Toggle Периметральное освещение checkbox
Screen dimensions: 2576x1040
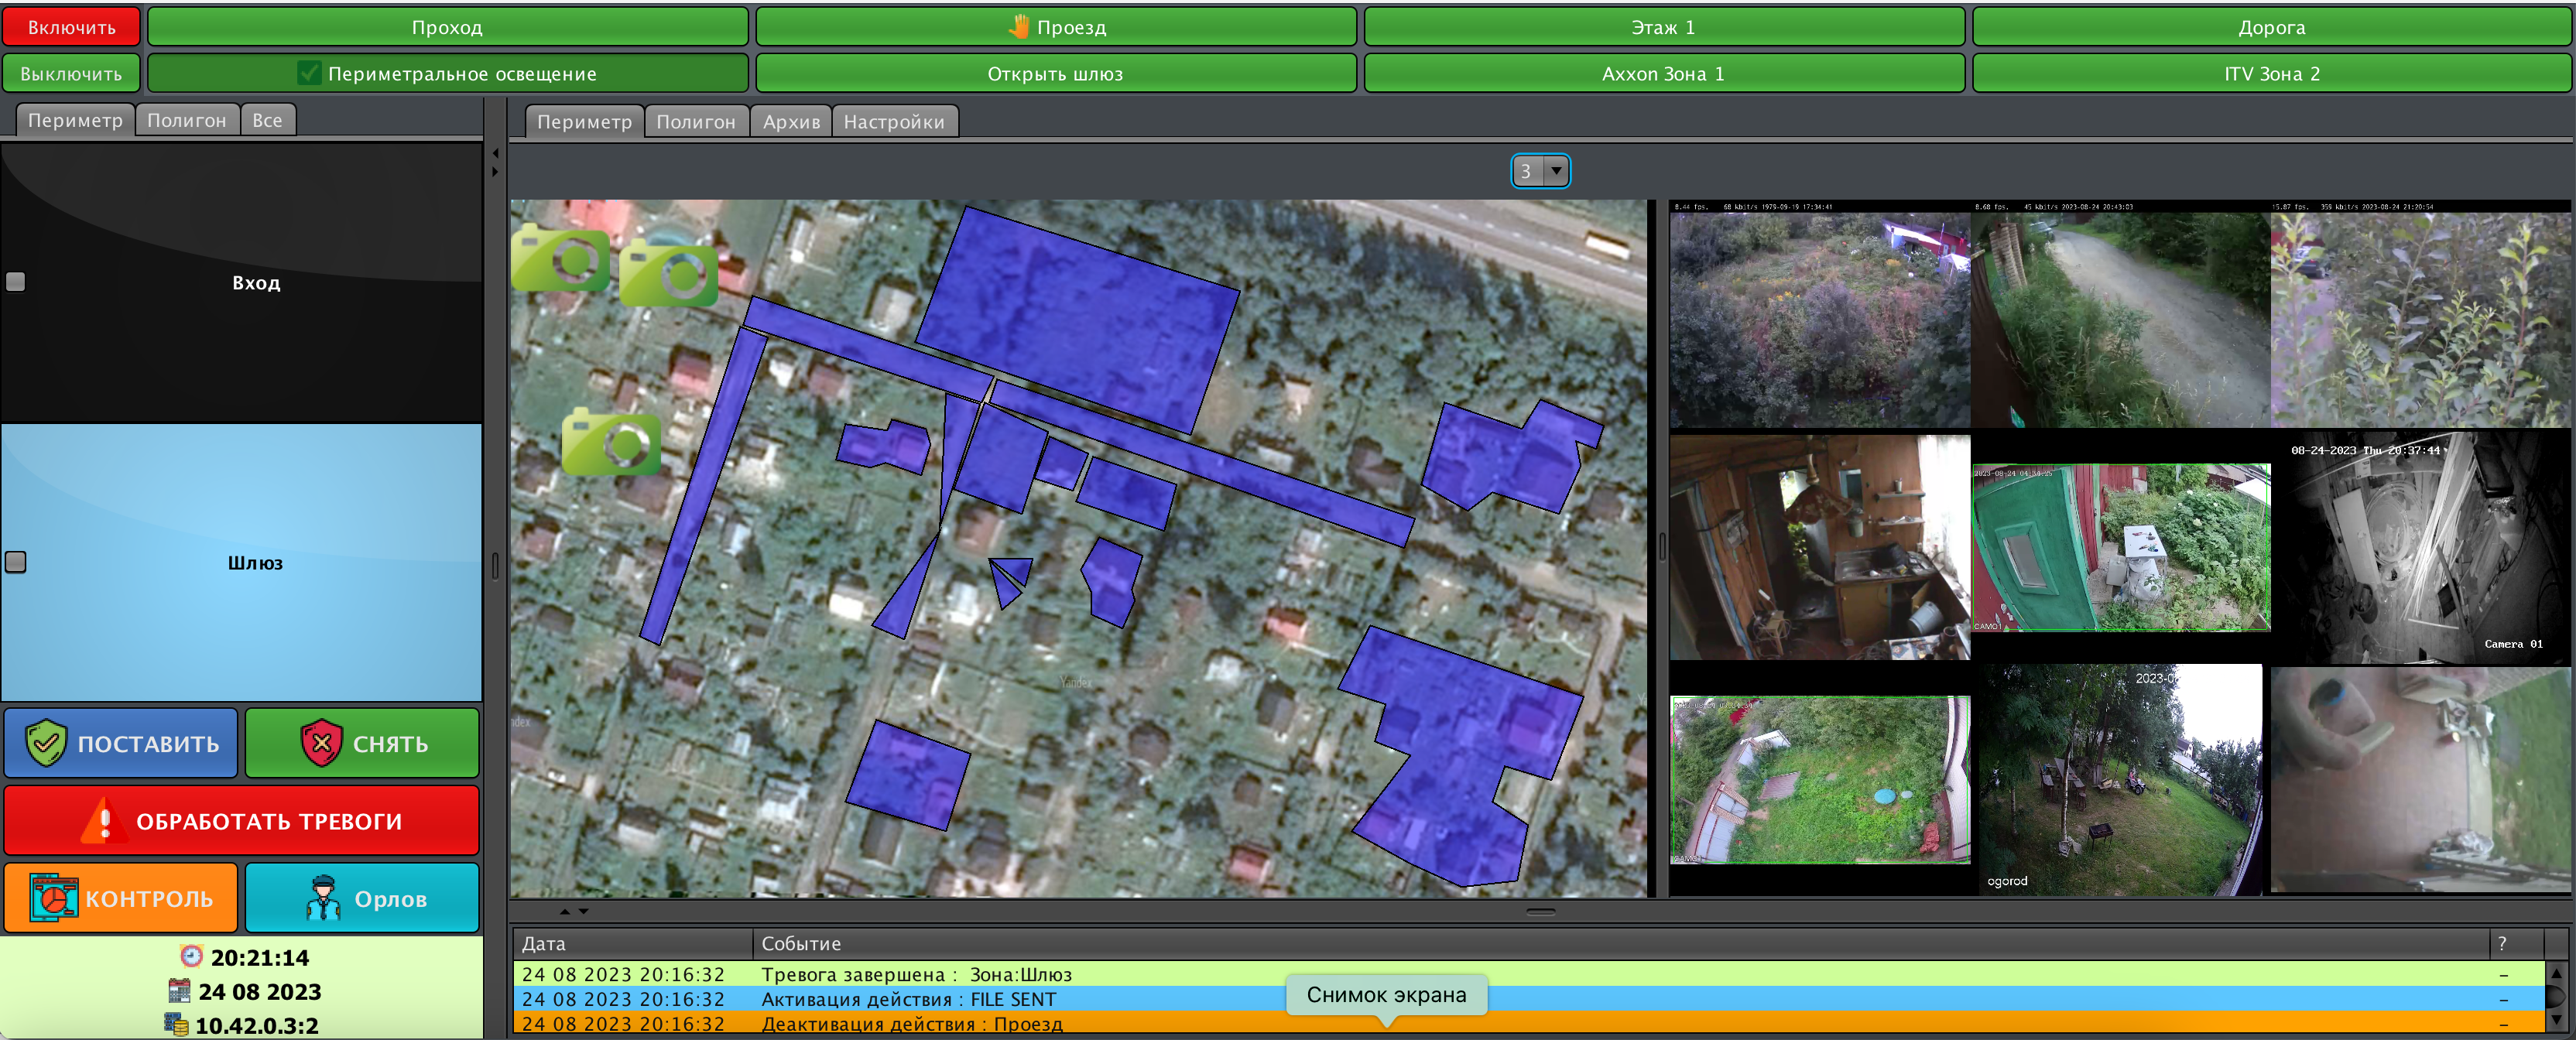click(x=309, y=73)
